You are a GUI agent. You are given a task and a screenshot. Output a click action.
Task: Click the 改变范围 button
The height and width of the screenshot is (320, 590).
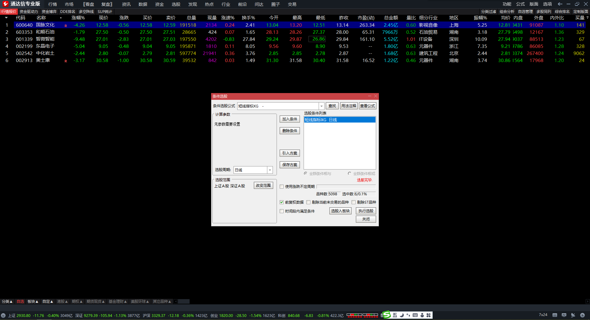pyautogui.click(x=263, y=185)
